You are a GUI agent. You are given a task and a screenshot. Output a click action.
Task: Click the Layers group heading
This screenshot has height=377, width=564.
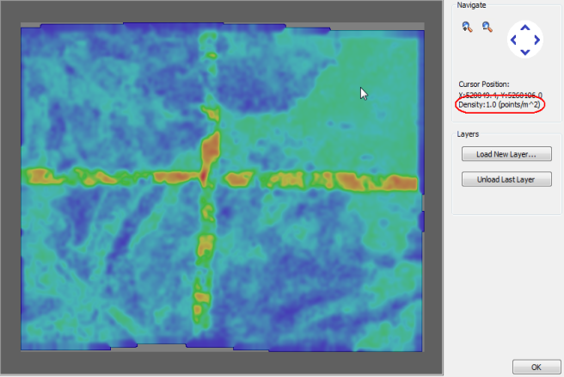pos(468,134)
